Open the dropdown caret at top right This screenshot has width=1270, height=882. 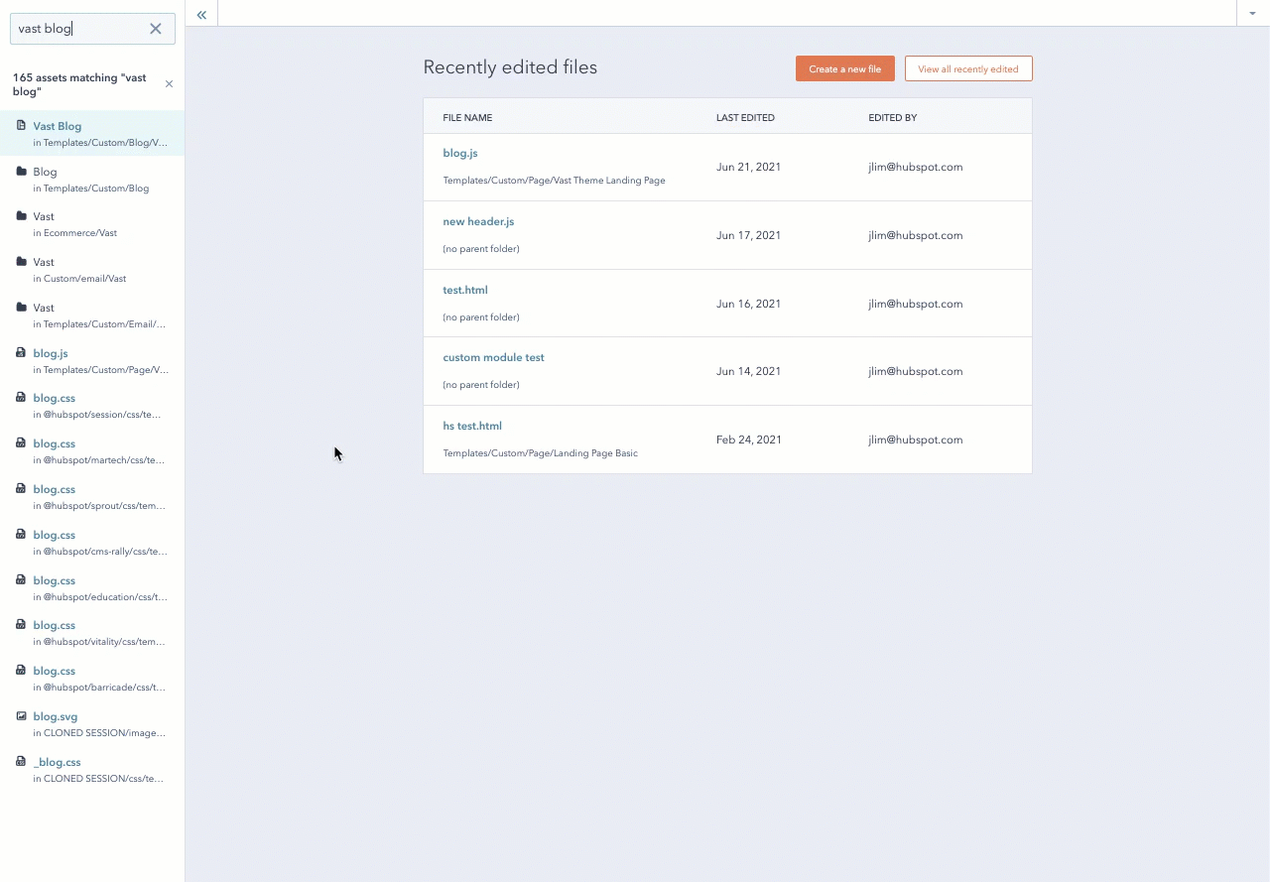(x=1252, y=12)
